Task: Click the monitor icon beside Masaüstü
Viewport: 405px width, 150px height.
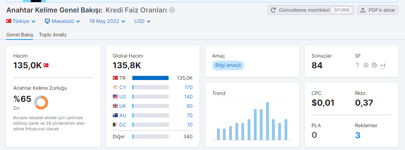Action: [x=47, y=21]
